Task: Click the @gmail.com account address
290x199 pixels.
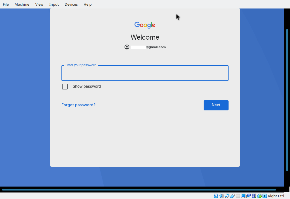Action: (x=148, y=47)
